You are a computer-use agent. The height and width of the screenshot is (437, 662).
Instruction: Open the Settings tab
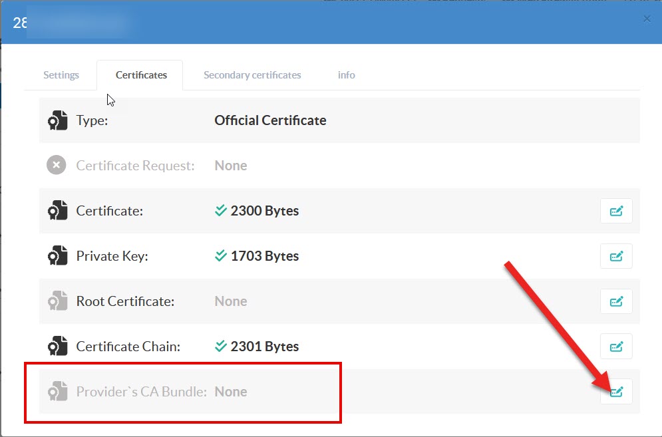(61, 75)
